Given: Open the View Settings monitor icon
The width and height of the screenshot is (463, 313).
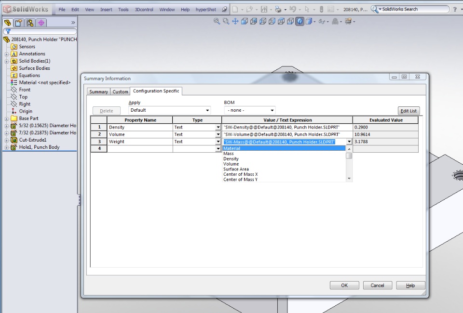Looking at the screenshot, I should click(x=348, y=21).
